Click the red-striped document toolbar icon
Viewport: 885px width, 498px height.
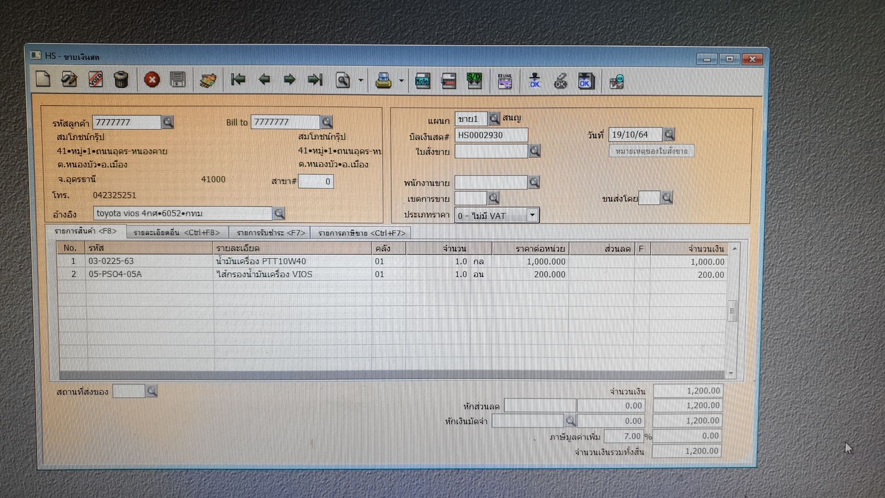coord(448,81)
